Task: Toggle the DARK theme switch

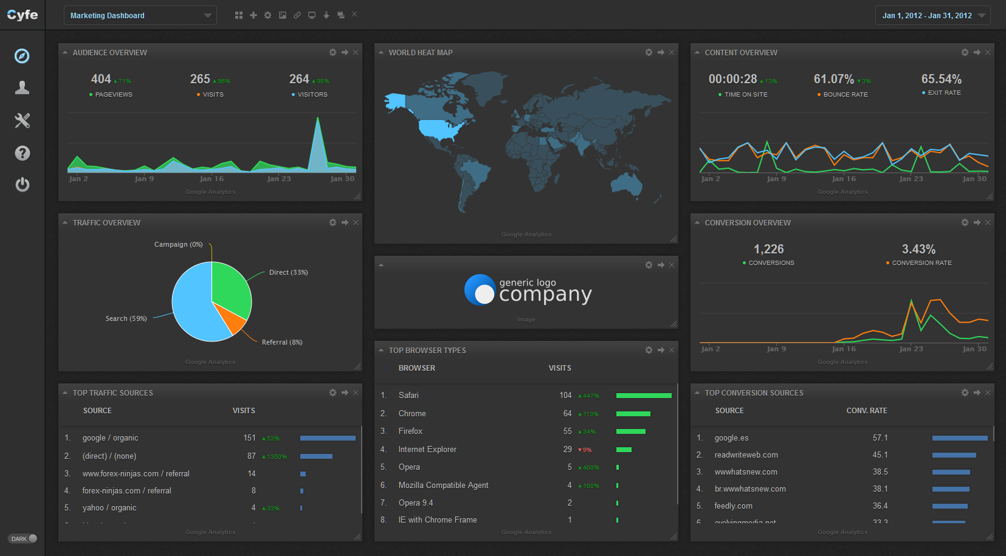Action: 22,538
